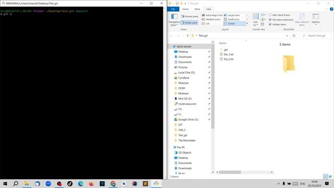Toggle the Preview pane button
Viewport: 334px width, 188px height.
click(189, 16)
